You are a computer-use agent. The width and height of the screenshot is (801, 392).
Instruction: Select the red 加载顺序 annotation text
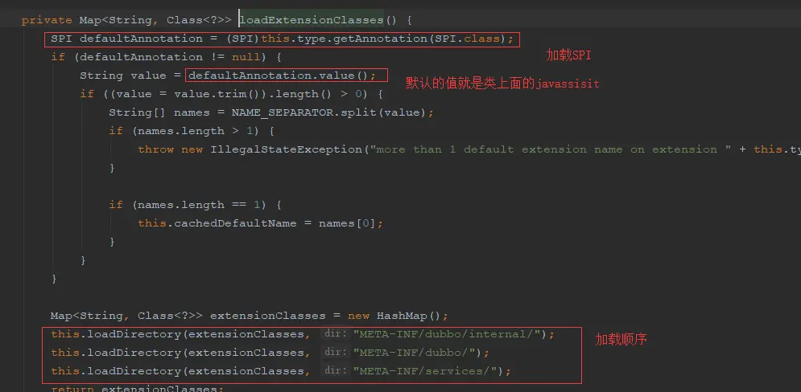(x=621, y=340)
